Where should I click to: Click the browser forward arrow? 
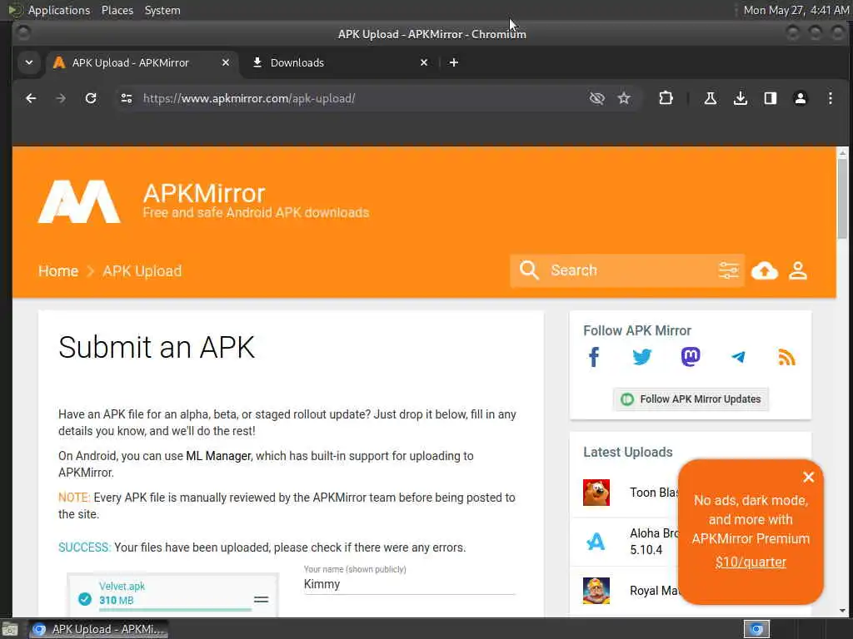point(61,98)
